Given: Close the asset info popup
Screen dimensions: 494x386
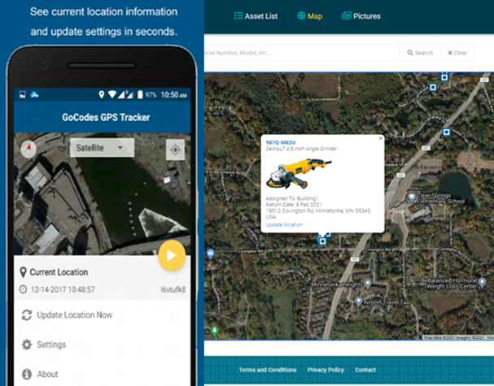Looking at the screenshot, I should coord(380,138).
